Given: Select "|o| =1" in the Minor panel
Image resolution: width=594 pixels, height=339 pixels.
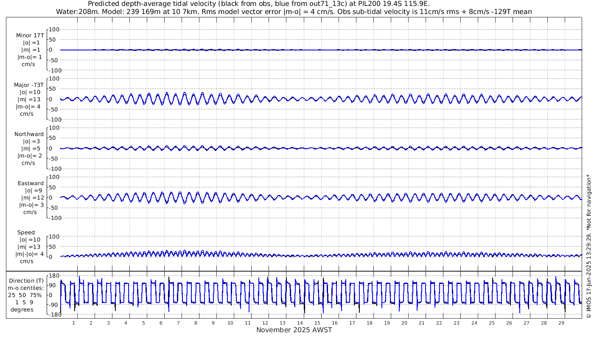Looking at the screenshot, I should pos(31,43).
